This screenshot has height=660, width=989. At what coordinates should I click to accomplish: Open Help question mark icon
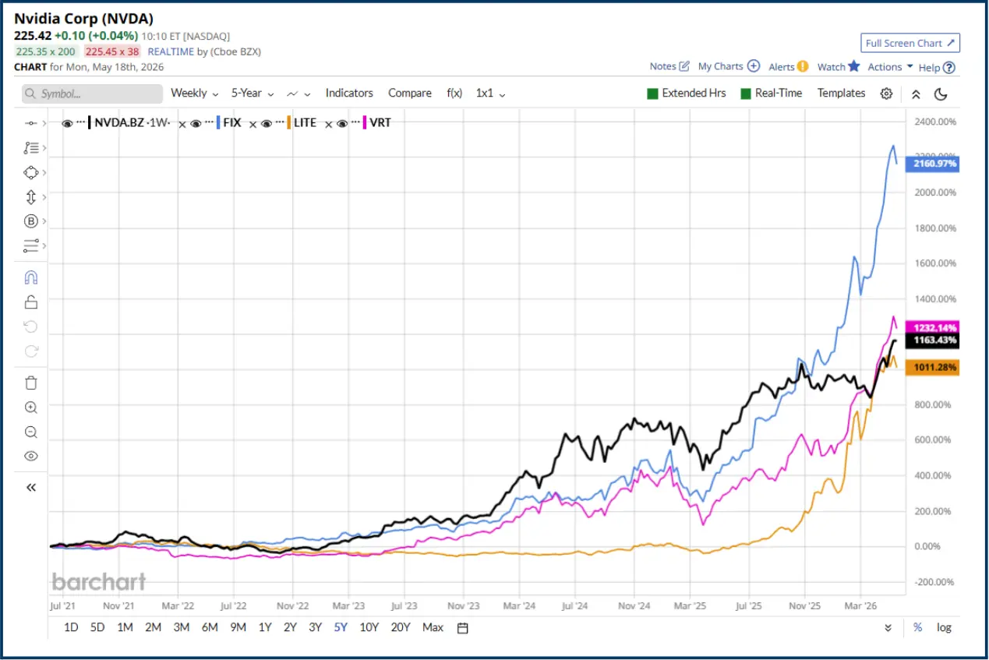tap(949, 67)
